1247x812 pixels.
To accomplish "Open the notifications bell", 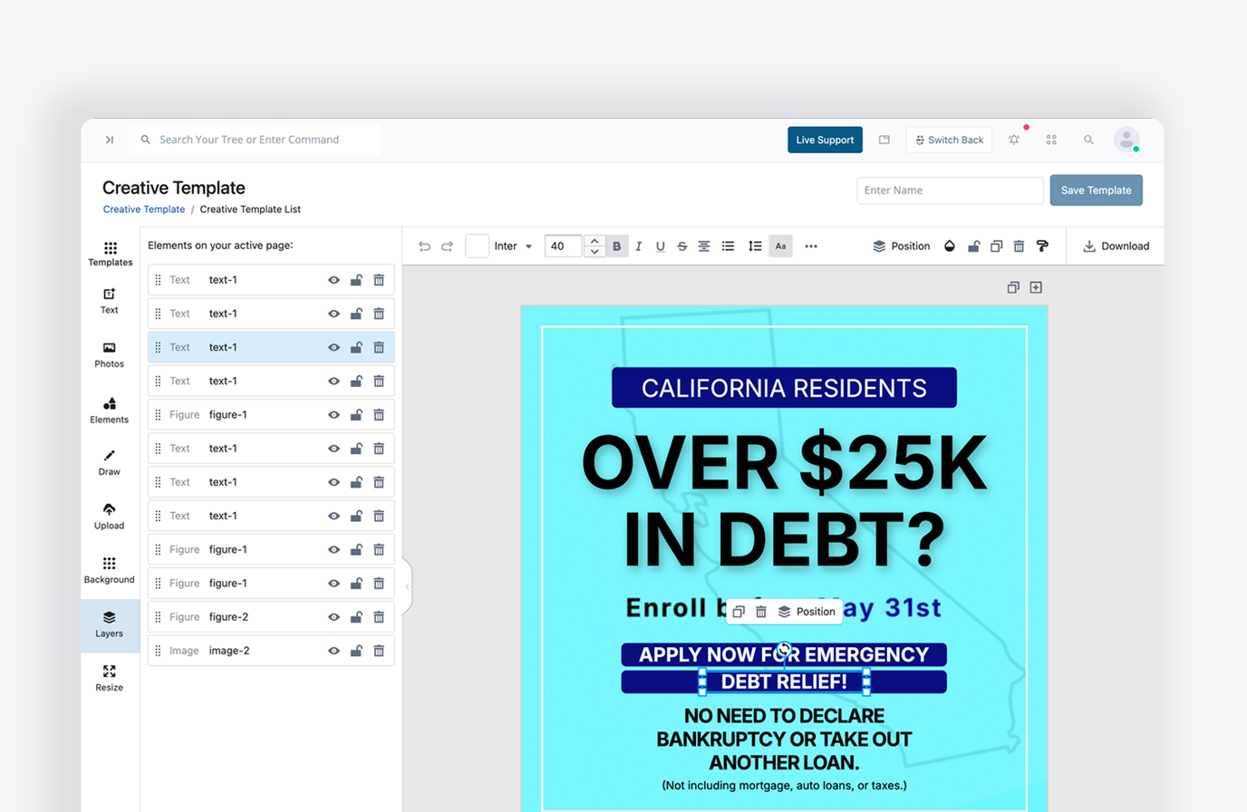I will pyautogui.click(x=1014, y=140).
